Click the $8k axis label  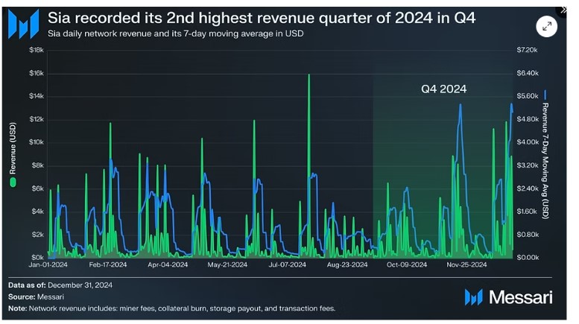38,165
